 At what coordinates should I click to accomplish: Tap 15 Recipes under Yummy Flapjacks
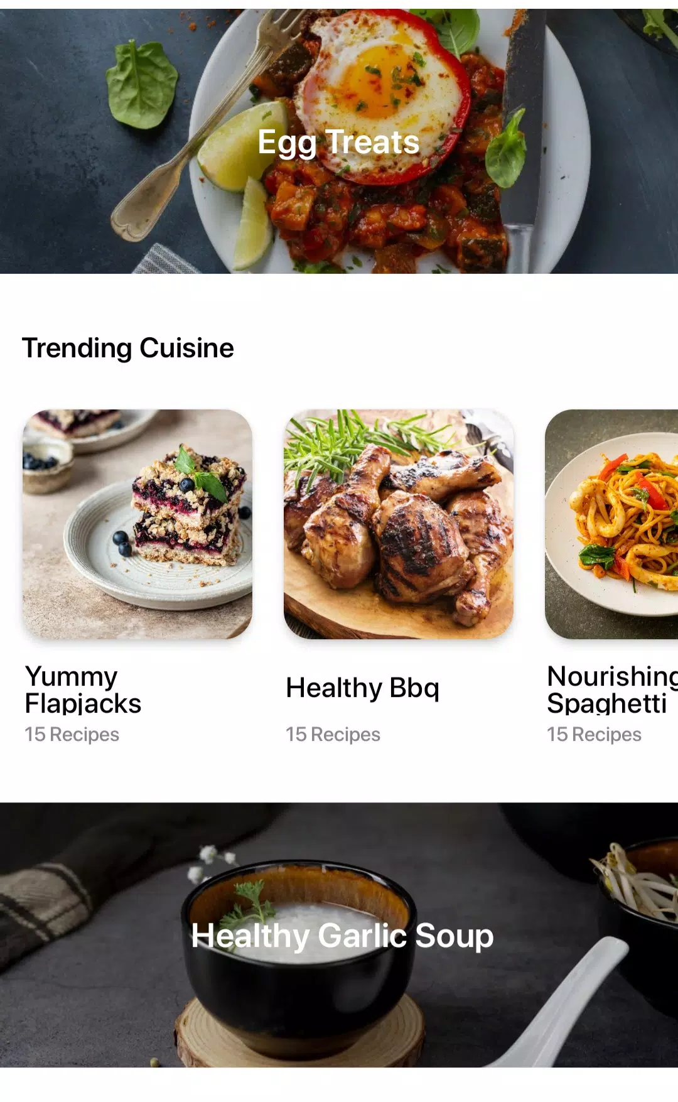tap(72, 734)
